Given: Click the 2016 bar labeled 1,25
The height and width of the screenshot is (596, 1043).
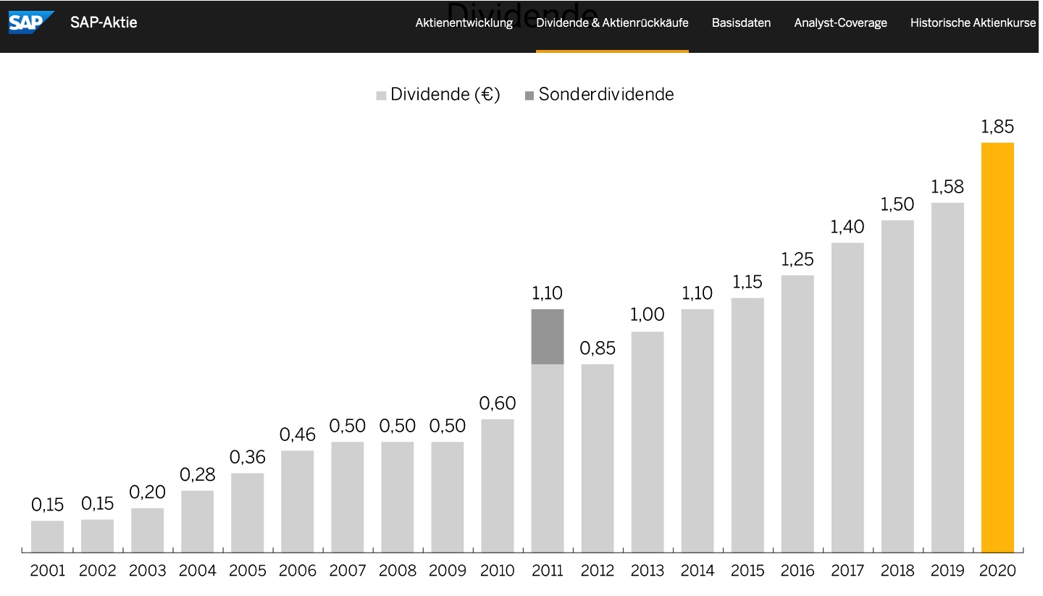Looking at the screenshot, I should pos(797,414).
